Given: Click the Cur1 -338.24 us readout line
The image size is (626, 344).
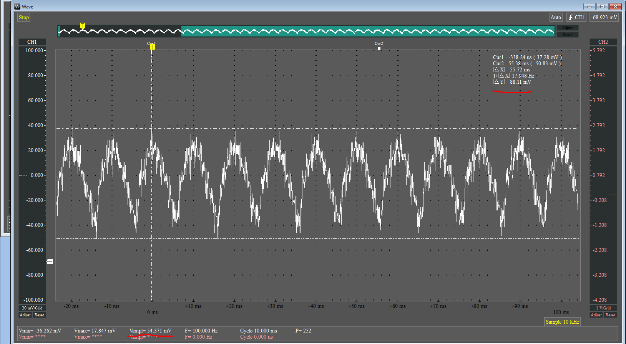Looking at the screenshot, I should [x=527, y=57].
